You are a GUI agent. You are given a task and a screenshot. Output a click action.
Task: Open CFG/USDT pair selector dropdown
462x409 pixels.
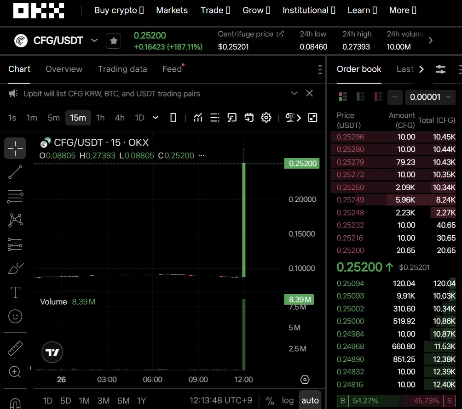[x=94, y=40]
